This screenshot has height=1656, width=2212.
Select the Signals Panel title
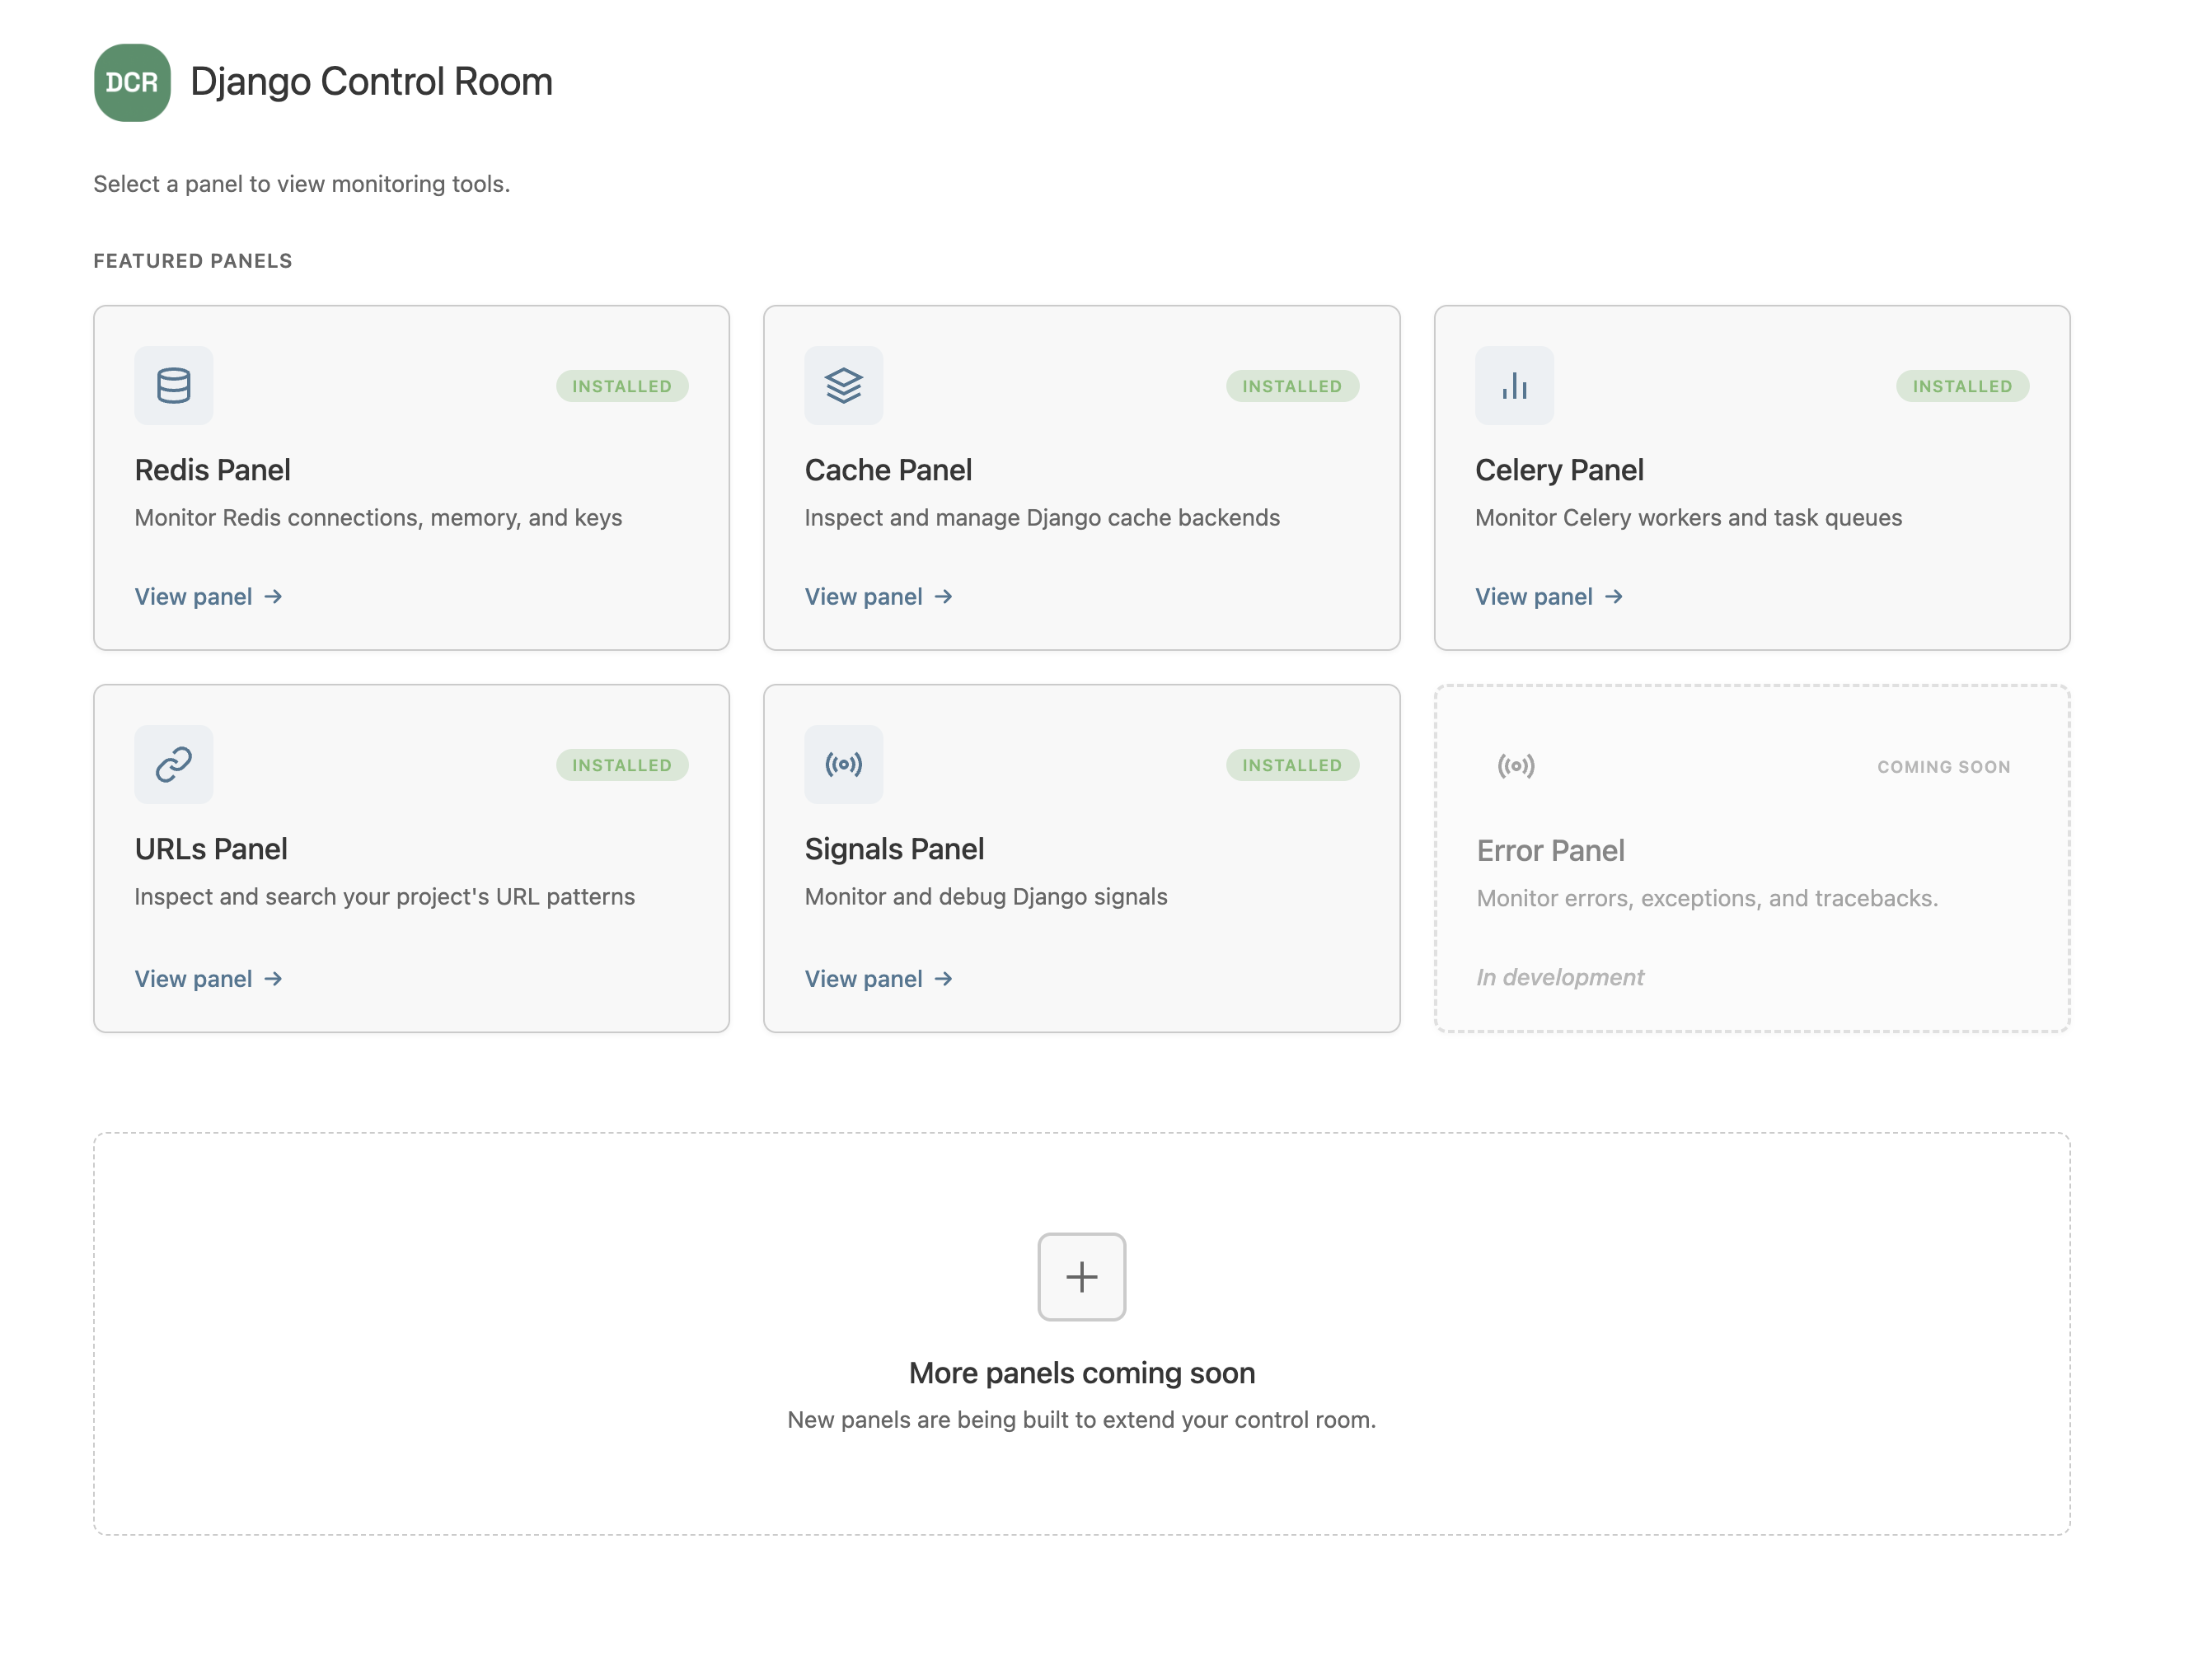click(894, 849)
